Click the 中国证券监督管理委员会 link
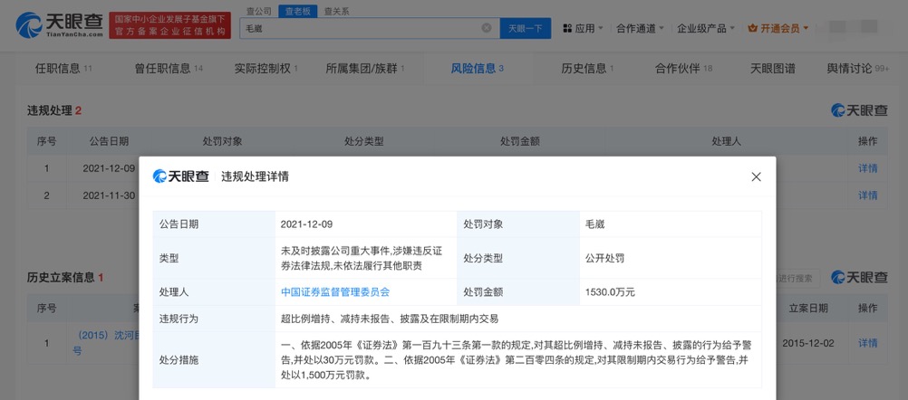 (335, 292)
